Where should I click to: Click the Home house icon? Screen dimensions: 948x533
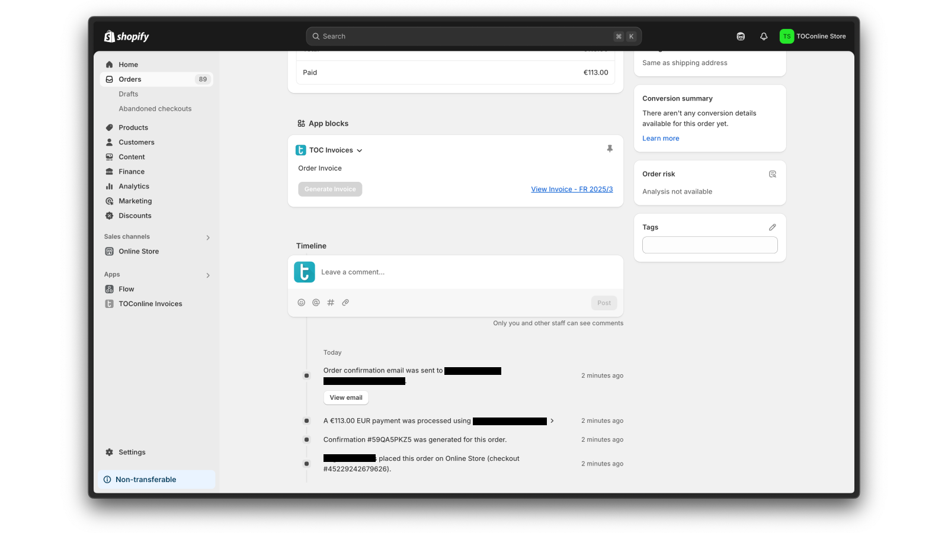point(109,65)
